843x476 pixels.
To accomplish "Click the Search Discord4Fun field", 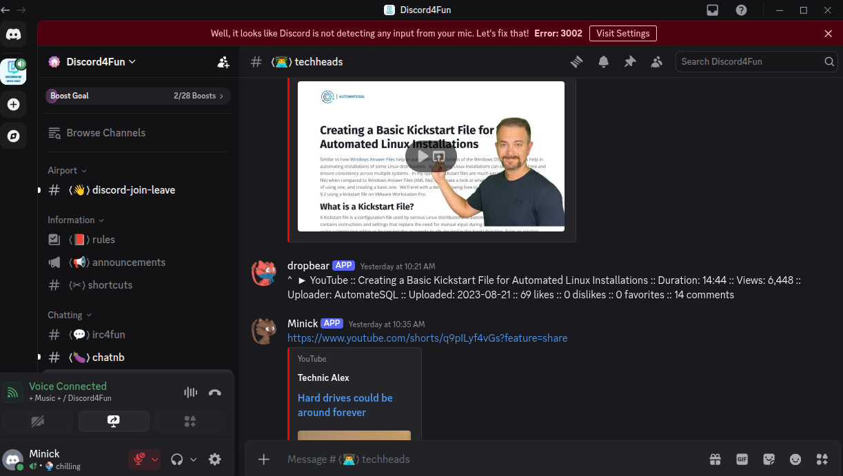I will [750, 62].
